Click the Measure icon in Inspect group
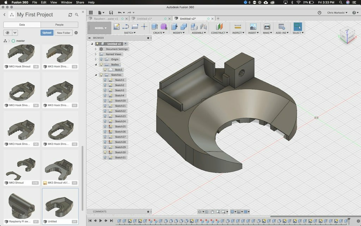The image size is (361, 226). [238, 27]
